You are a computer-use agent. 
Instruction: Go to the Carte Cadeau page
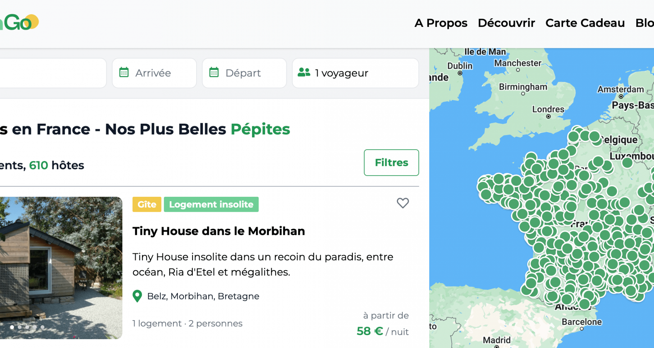click(x=585, y=23)
